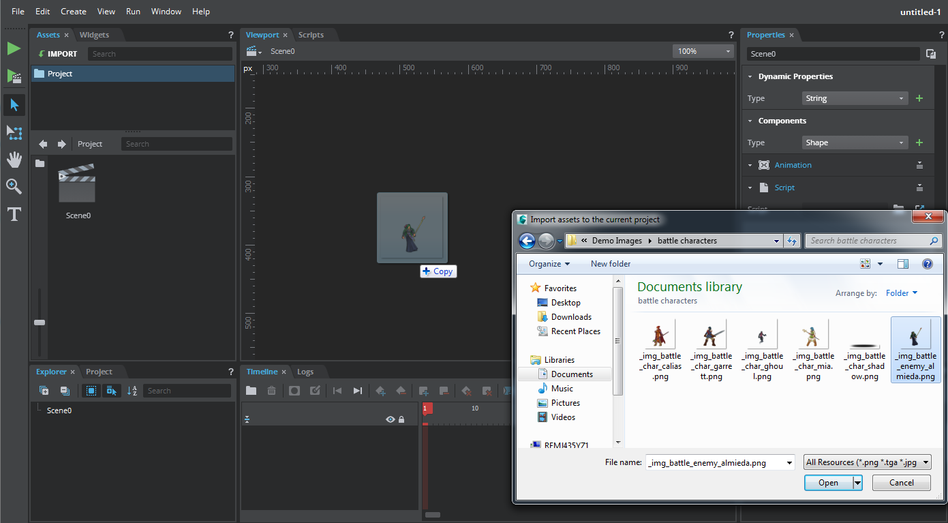This screenshot has height=523, width=948.
Task: Toggle layer visibility eye in Timeline header
Action: [x=391, y=419]
